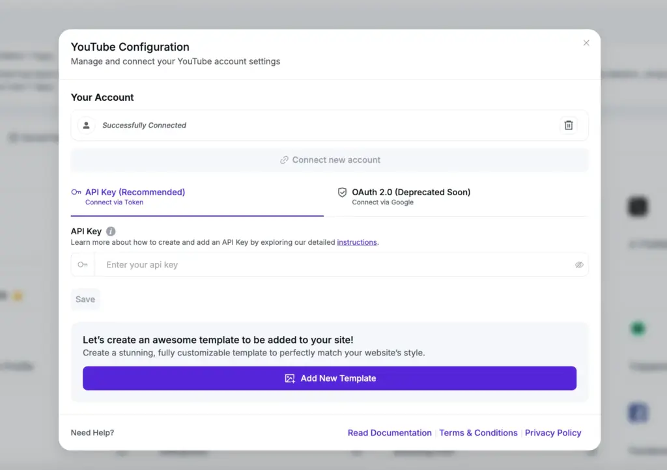Click the key icon next to API Key tab
This screenshot has height=470, width=667.
[75, 192]
